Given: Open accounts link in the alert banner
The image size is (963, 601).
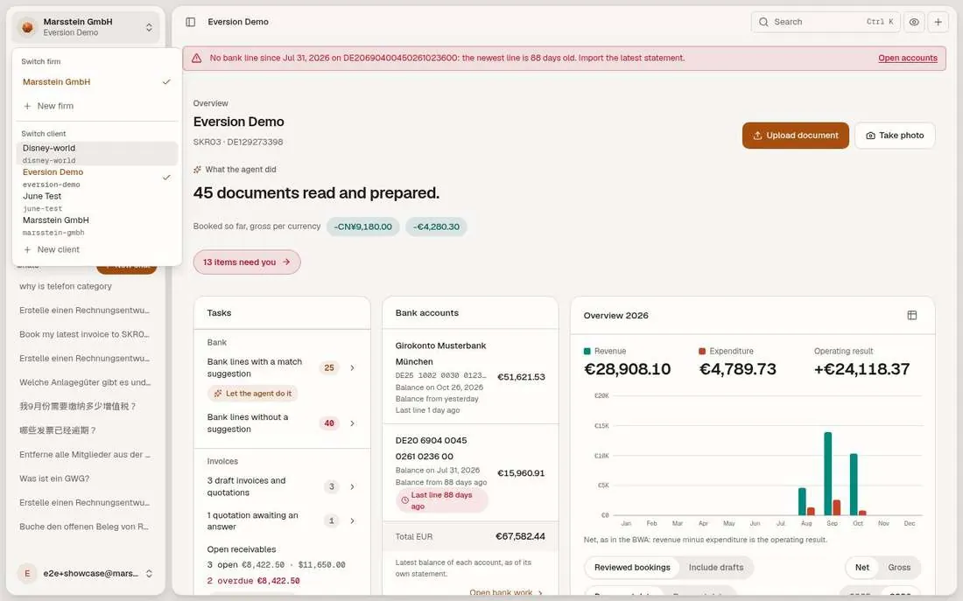Looking at the screenshot, I should pyautogui.click(x=907, y=59).
